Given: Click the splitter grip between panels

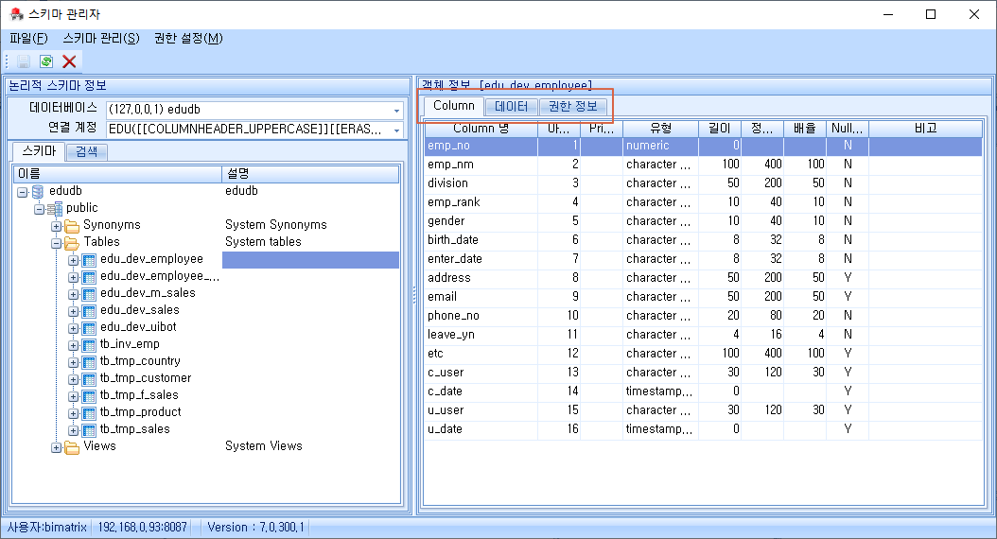Looking at the screenshot, I should click(x=414, y=295).
